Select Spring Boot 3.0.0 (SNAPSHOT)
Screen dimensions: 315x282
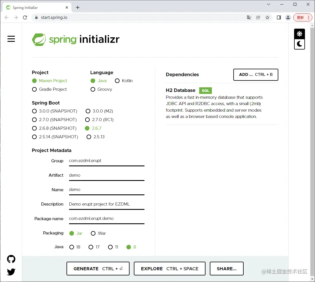click(54, 111)
